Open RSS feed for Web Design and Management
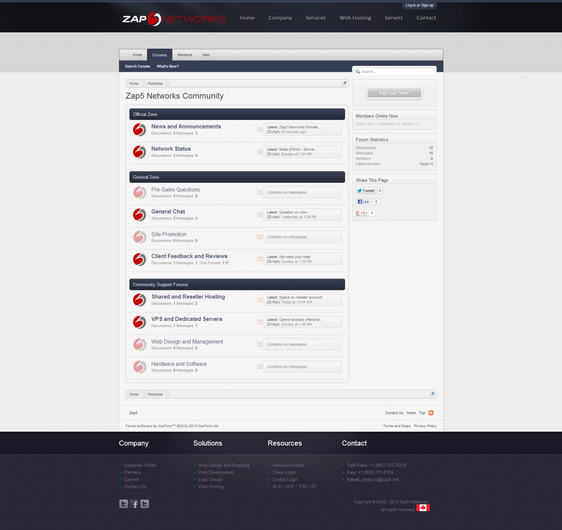Image resolution: width=562 pixels, height=530 pixels. [259, 344]
